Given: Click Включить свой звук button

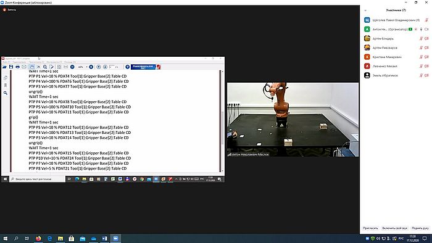Looking at the screenshot, I should pos(395,228).
